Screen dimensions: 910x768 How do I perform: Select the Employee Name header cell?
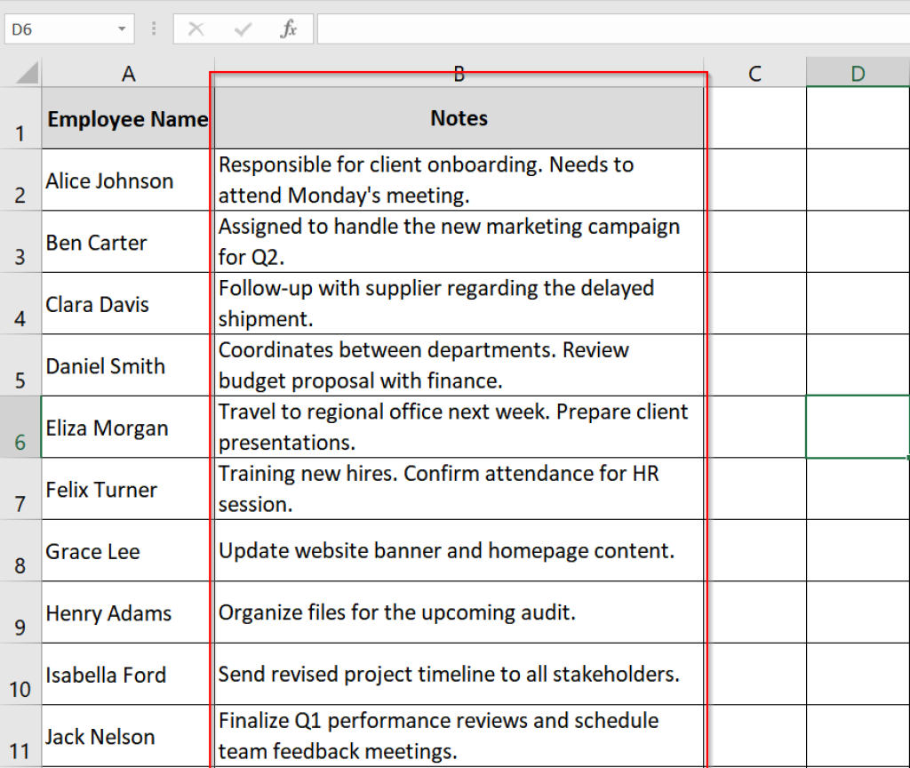click(x=129, y=117)
